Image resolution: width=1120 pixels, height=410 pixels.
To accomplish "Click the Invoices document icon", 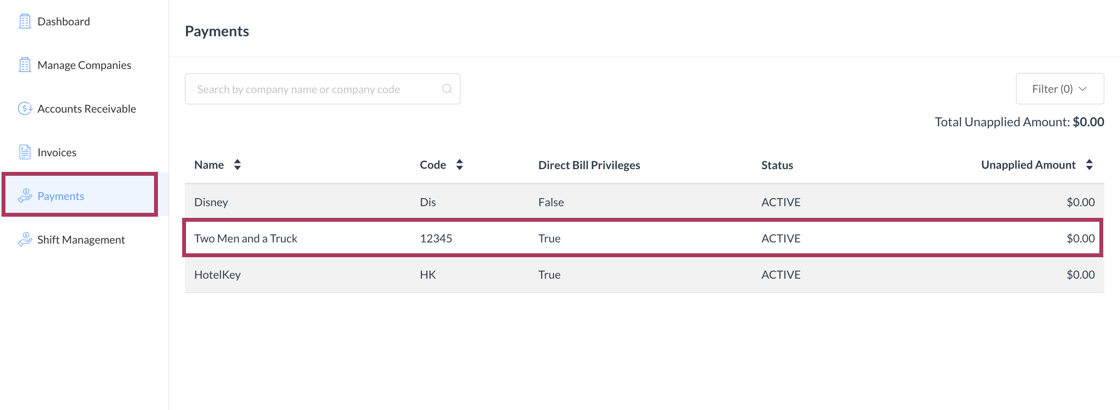I will [x=25, y=152].
